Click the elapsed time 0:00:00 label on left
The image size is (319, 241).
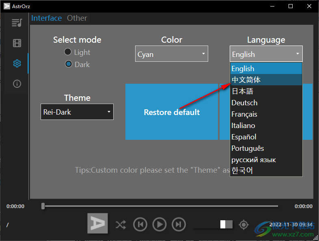(x=15, y=206)
